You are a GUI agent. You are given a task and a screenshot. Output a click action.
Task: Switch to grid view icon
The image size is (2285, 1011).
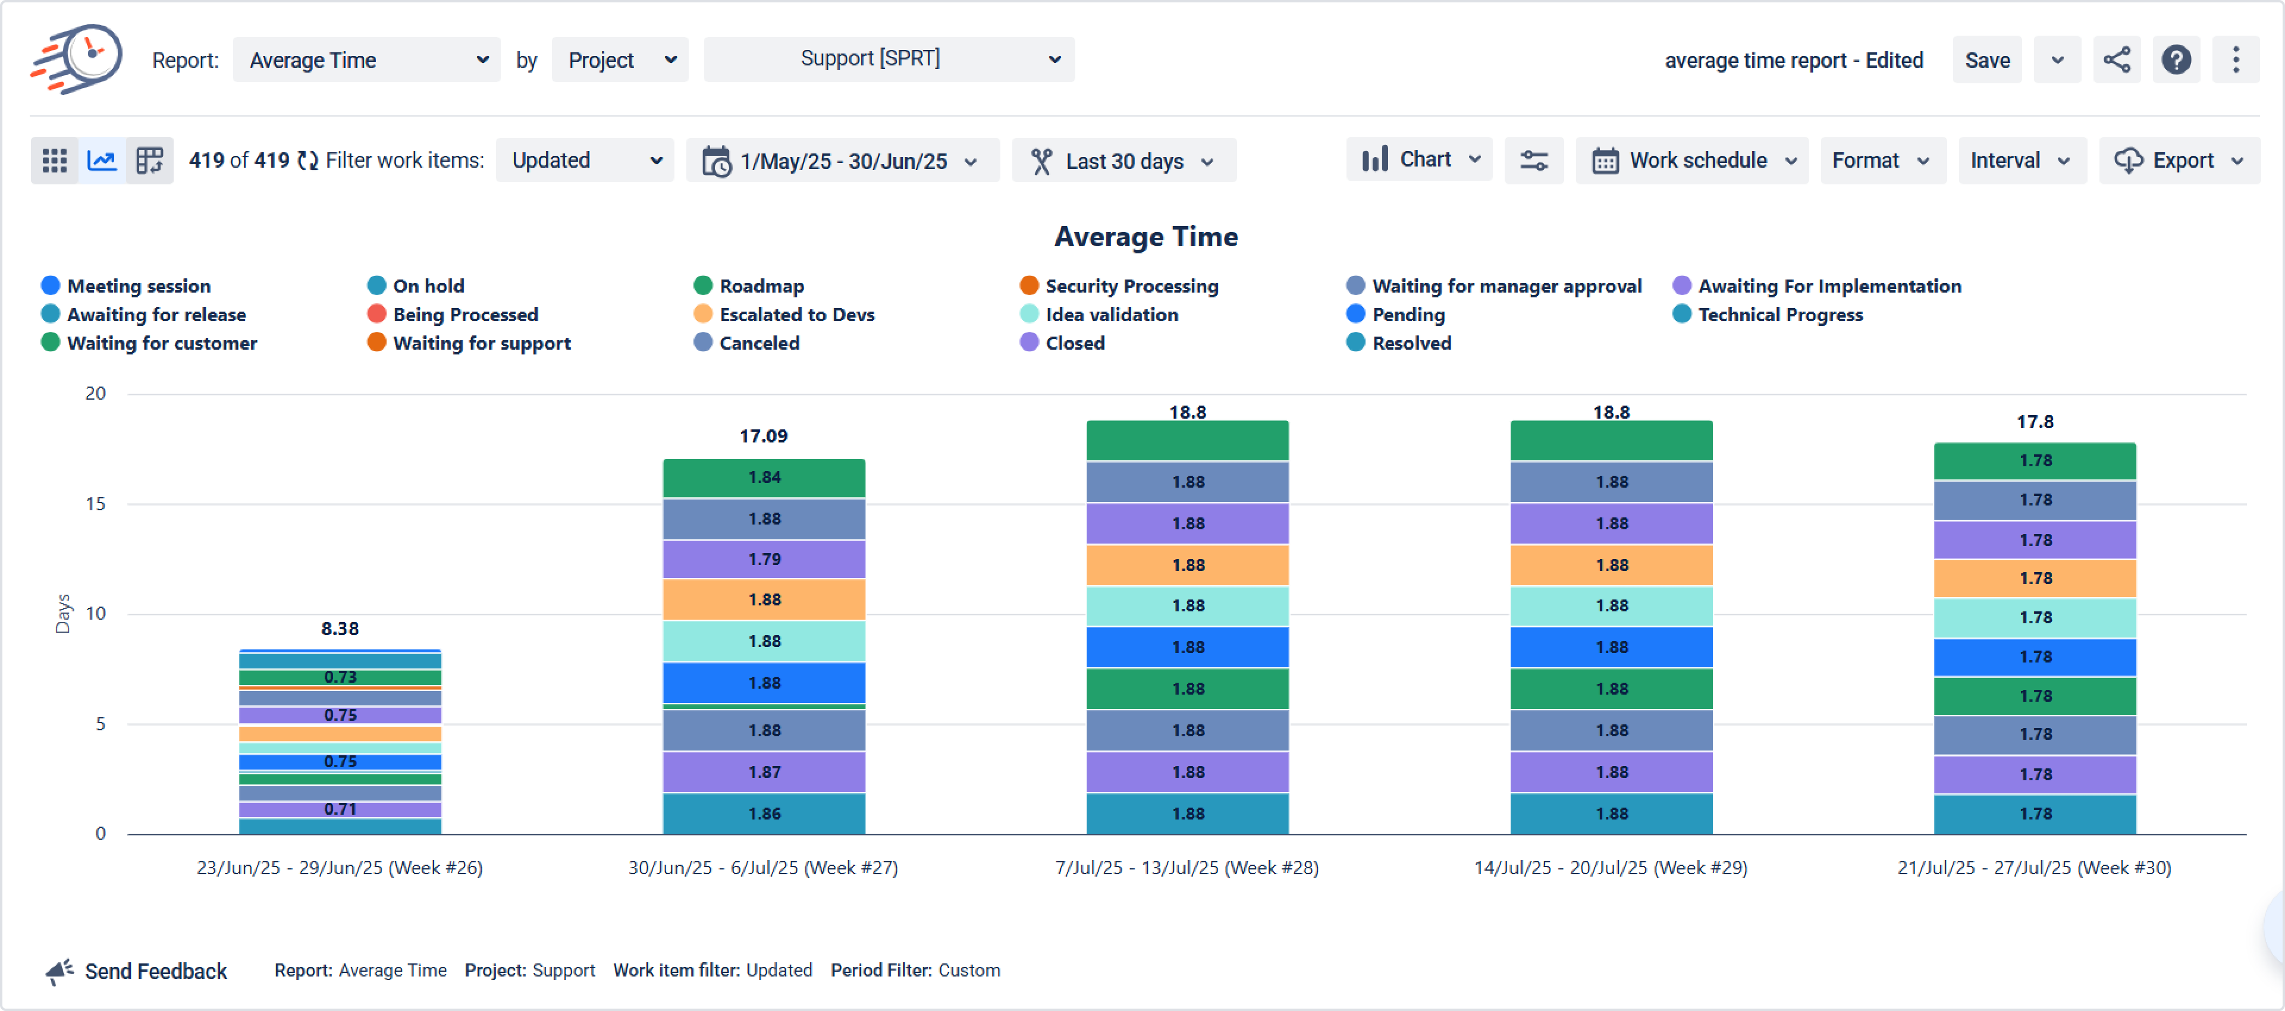54,161
